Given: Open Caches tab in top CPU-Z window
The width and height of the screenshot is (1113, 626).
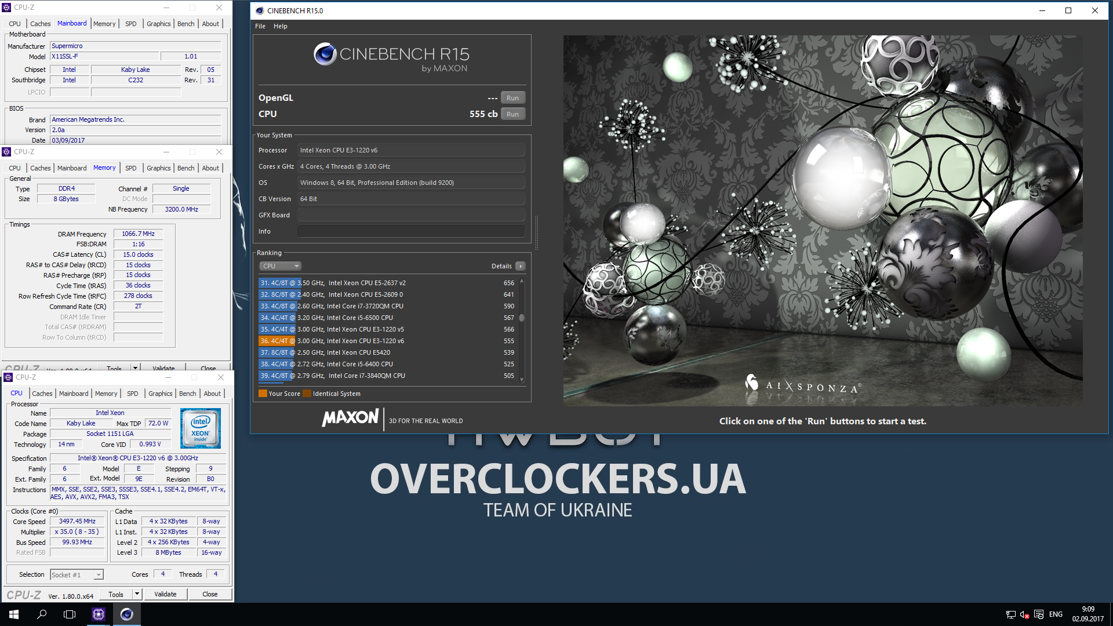Looking at the screenshot, I should tap(40, 24).
